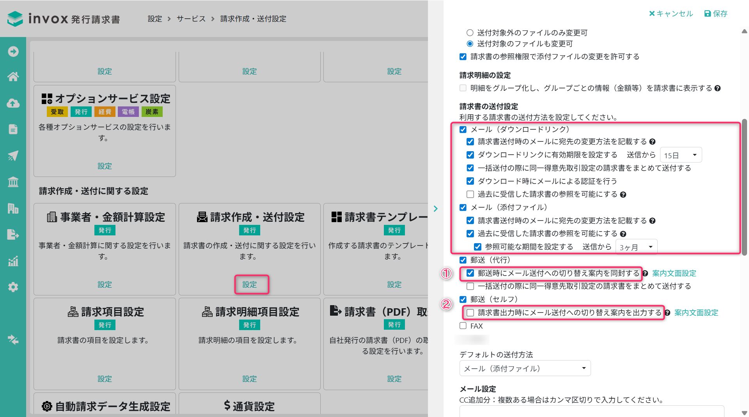Click 設定 link on 事業者・金額計算設定 card
The width and height of the screenshot is (749, 417).
point(105,284)
